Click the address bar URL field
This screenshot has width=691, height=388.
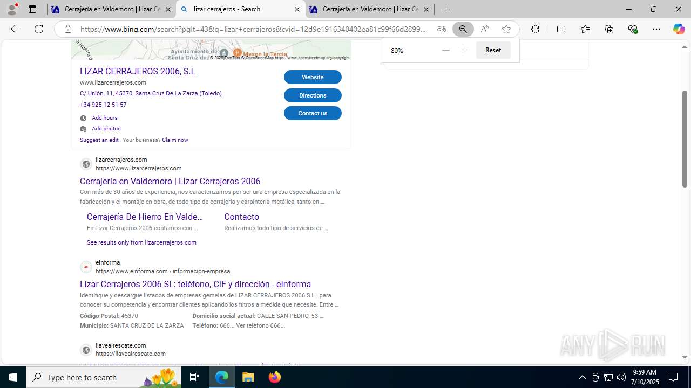[x=254, y=29]
